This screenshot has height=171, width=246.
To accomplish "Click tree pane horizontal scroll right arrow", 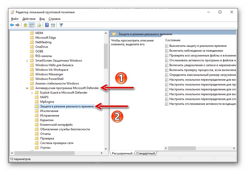I will (102, 153).
